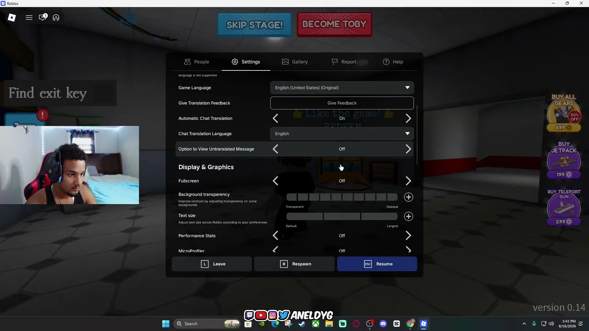589x331 pixels.
Task: Switch to Google Chrome in the taskbar
Action: coord(410,324)
